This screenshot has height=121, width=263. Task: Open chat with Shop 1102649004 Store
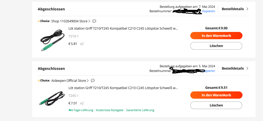(x=94, y=21)
